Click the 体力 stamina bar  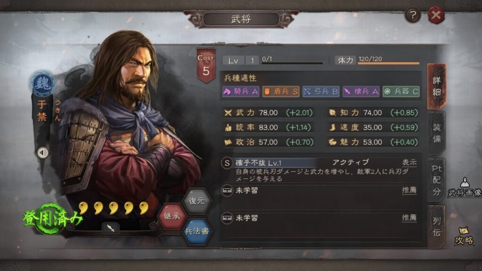(388, 64)
